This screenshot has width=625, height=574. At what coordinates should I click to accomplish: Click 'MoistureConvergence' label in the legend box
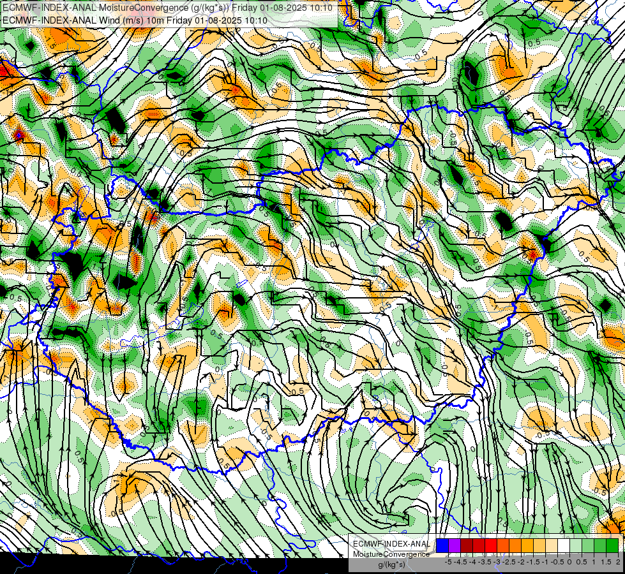[x=391, y=554]
